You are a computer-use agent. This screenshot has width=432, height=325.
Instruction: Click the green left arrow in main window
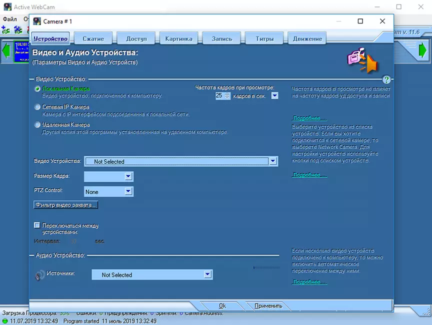[6, 50]
